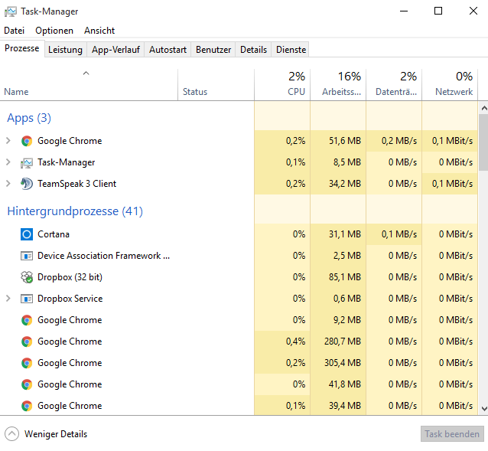Sort by the Name column header
The width and height of the screenshot is (488, 451).
coord(16,92)
